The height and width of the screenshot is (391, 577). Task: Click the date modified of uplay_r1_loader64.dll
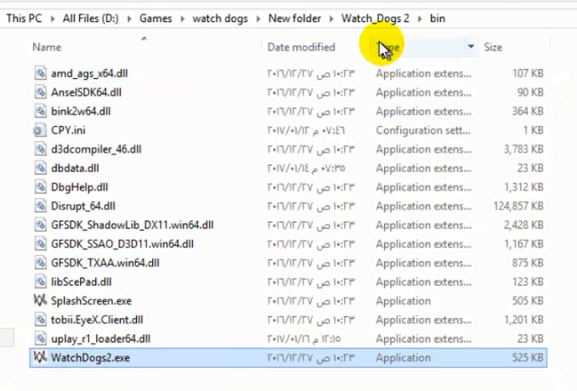304,338
